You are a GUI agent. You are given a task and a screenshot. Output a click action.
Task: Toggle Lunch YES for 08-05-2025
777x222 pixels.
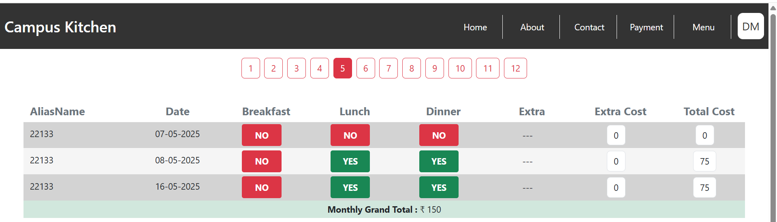(350, 161)
